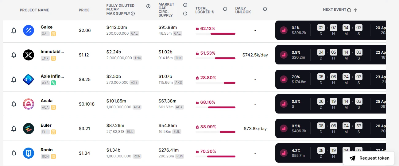Open Galxe next unlock event card
Viewport: 399px width, 166px height.
[331, 30]
